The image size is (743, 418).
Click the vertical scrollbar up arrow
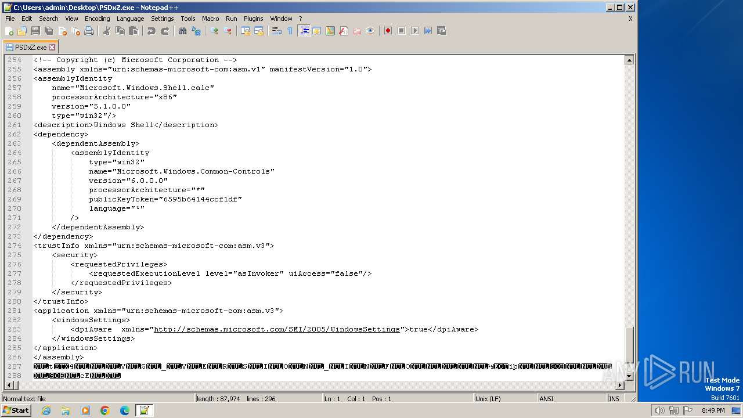click(629, 60)
